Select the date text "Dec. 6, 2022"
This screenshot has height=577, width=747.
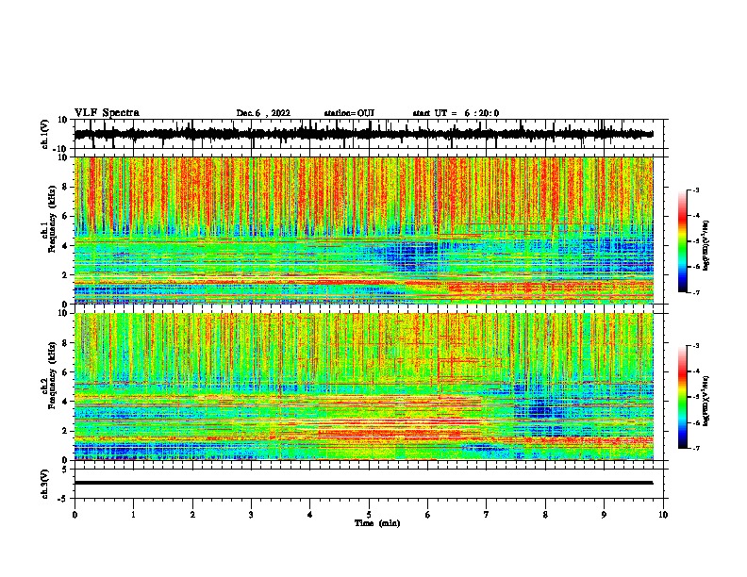click(x=263, y=113)
